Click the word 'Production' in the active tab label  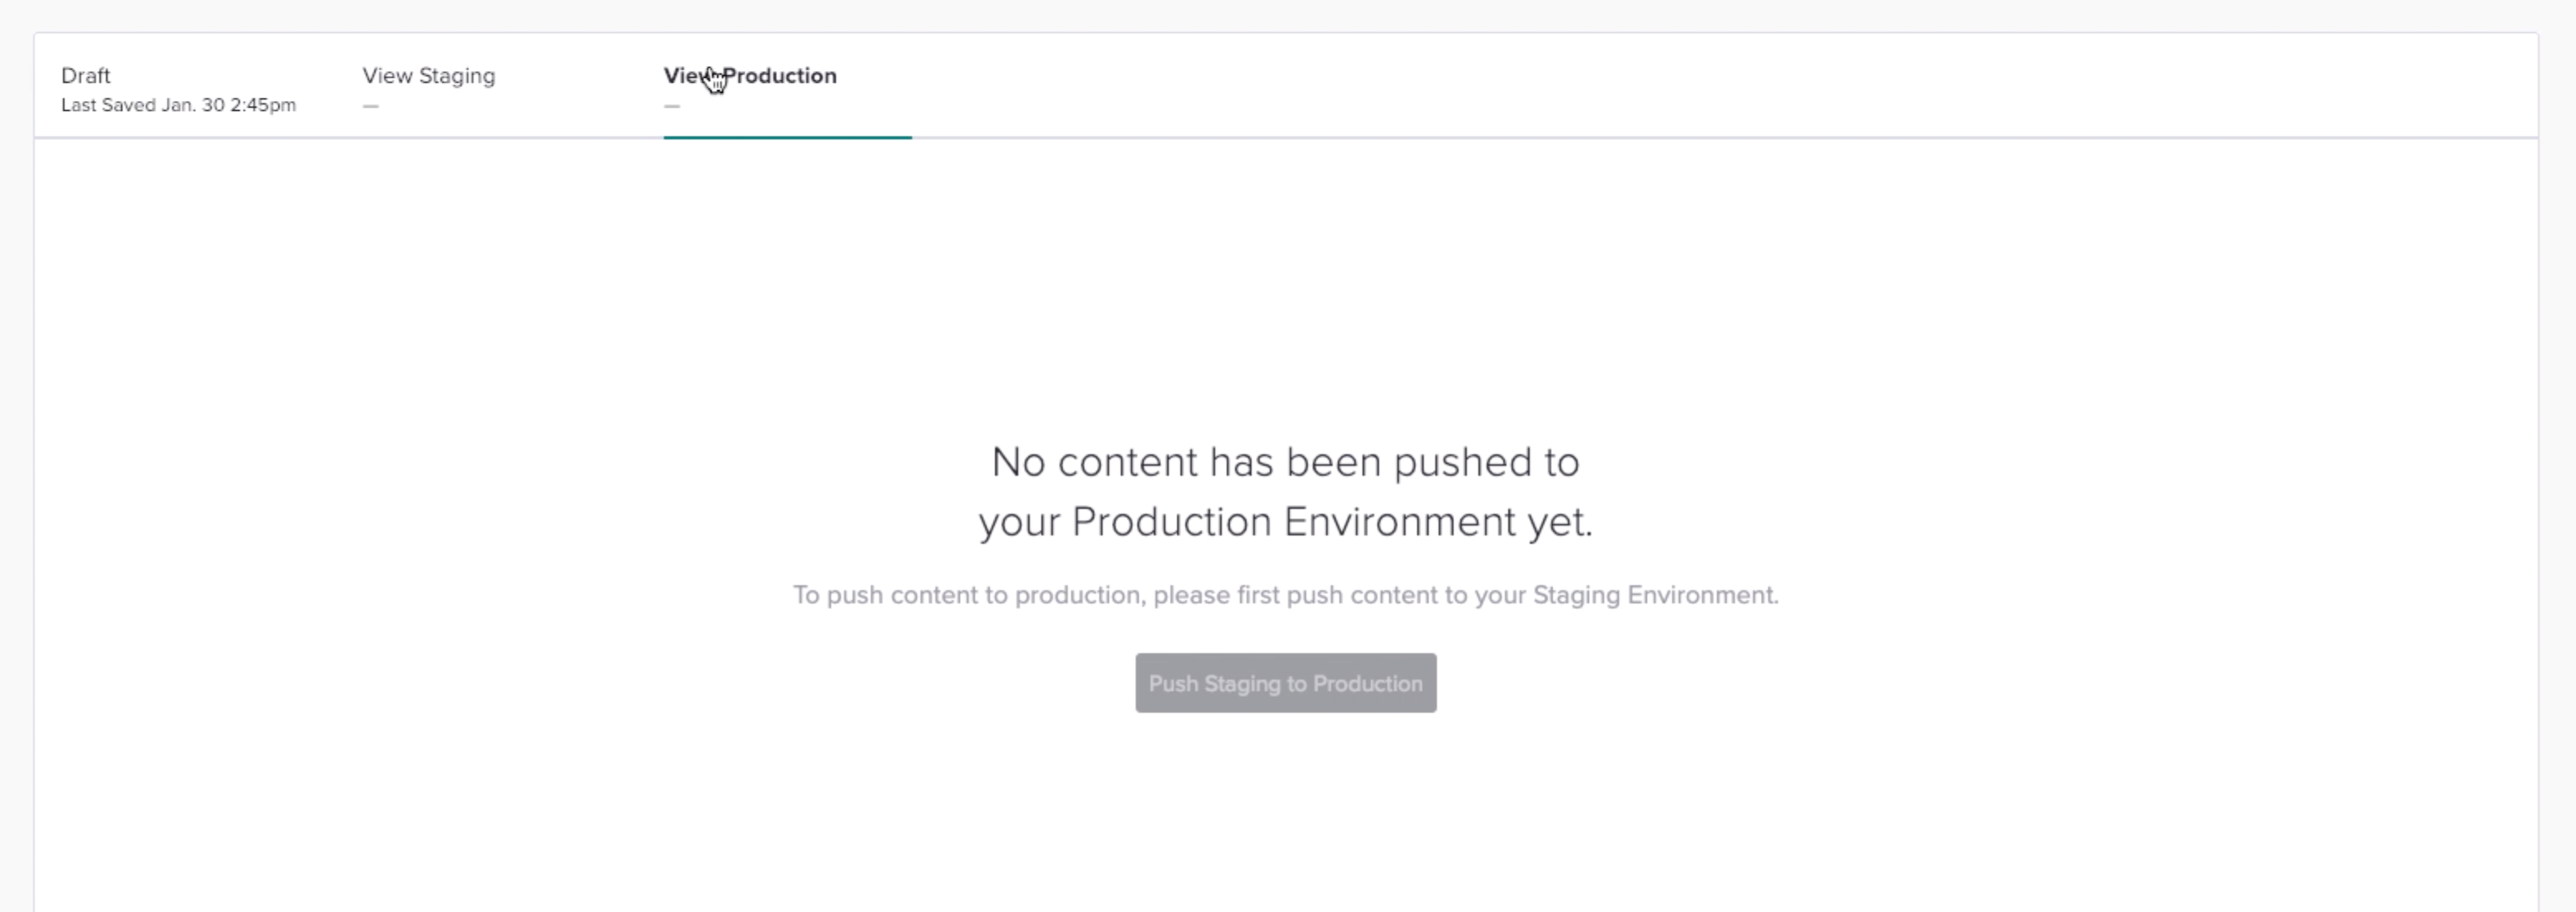point(780,76)
